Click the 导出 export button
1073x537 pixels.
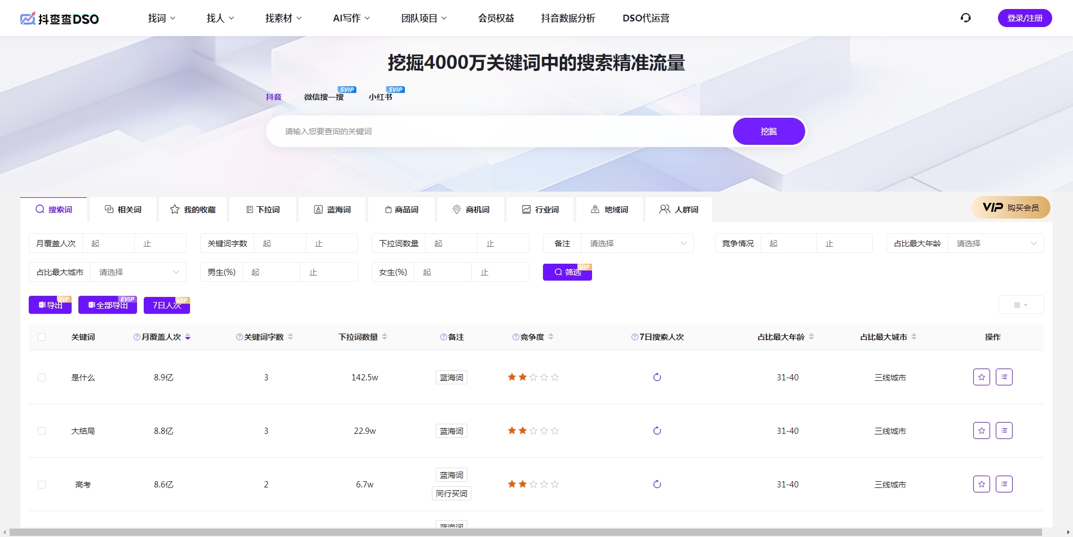pos(50,305)
